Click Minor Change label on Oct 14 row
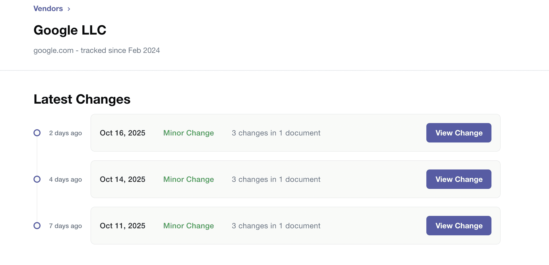The image size is (549, 265). (x=189, y=179)
